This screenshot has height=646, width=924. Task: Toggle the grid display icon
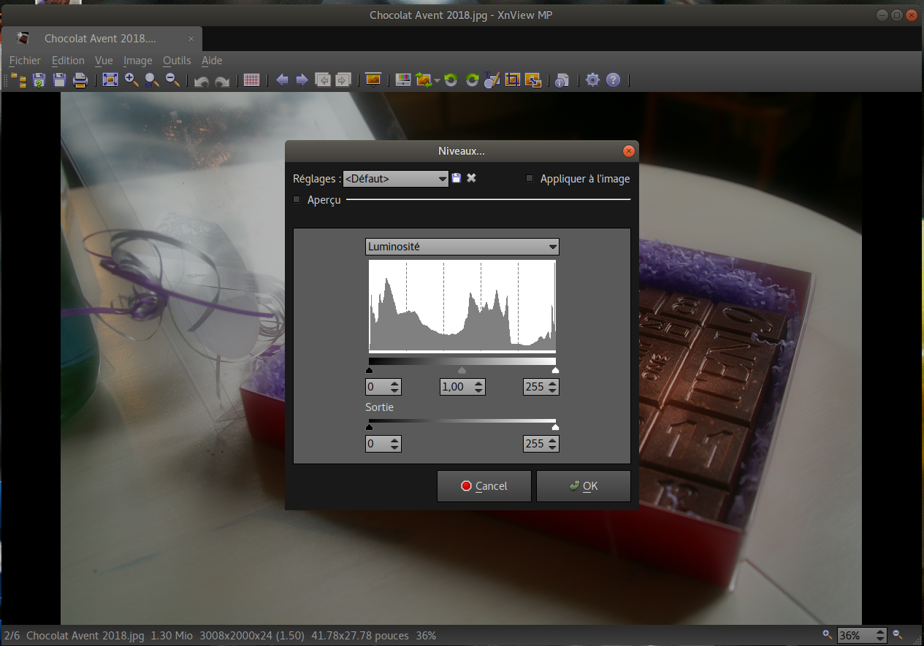252,80
